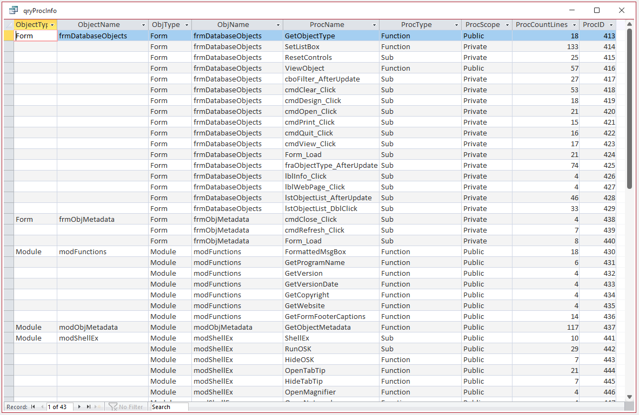Expand the ProcScope column dropdown arrow

point(507,25)
